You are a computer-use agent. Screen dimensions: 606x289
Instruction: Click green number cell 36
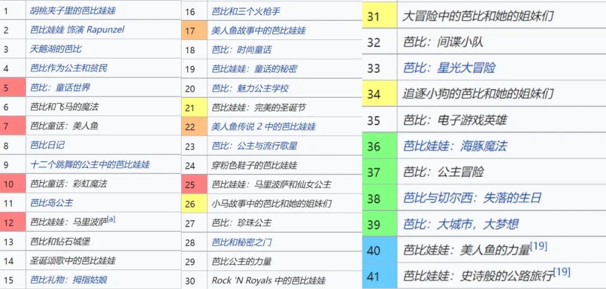[379, 146]
